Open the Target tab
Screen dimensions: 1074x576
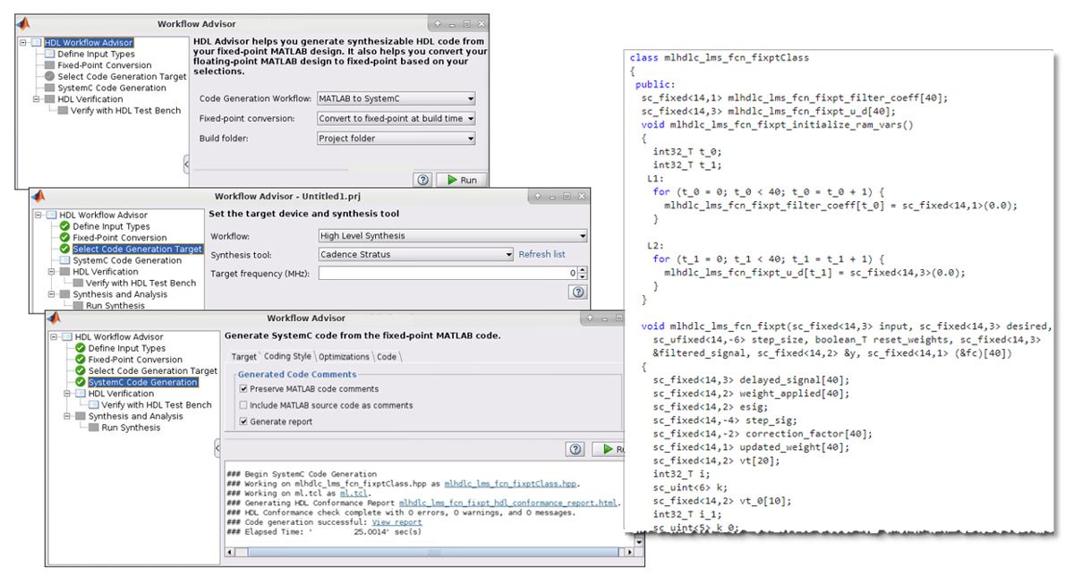[x=244, y=356]
